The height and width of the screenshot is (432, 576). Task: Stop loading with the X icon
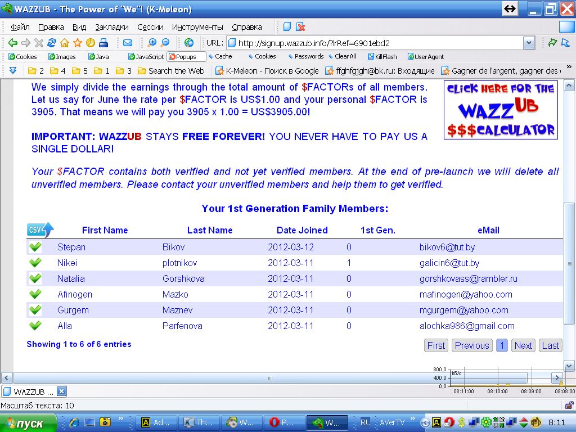tap(39, 43)
